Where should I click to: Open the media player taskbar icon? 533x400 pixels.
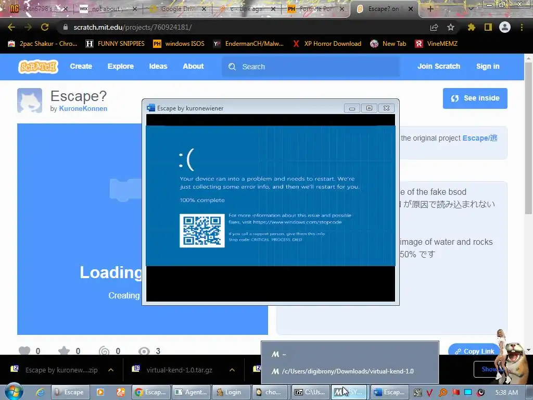[100, 392]
